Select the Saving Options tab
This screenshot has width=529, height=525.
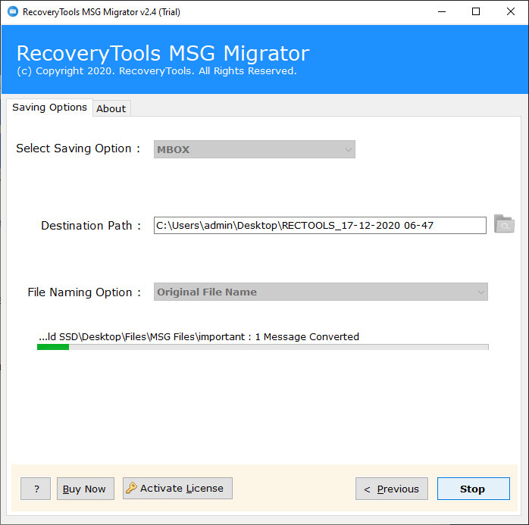[x=49, y=108]
